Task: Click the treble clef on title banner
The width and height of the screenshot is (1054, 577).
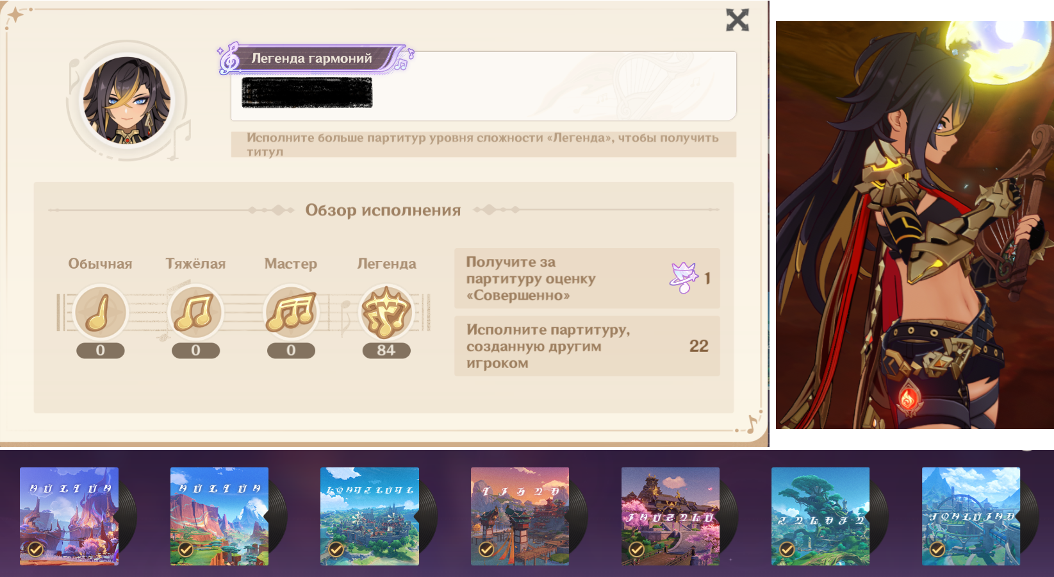Action: [228, 59]
